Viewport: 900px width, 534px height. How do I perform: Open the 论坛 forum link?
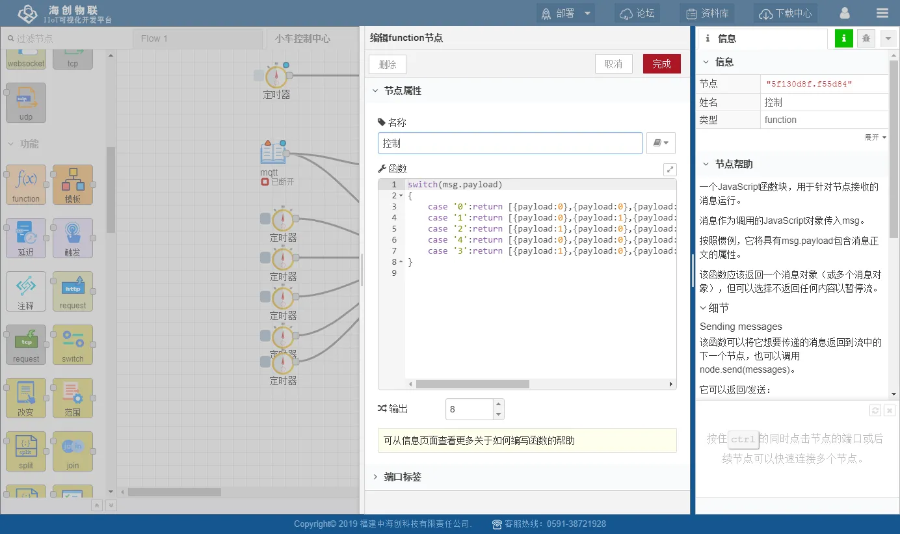pyautogui.click(x=637, y=13)
